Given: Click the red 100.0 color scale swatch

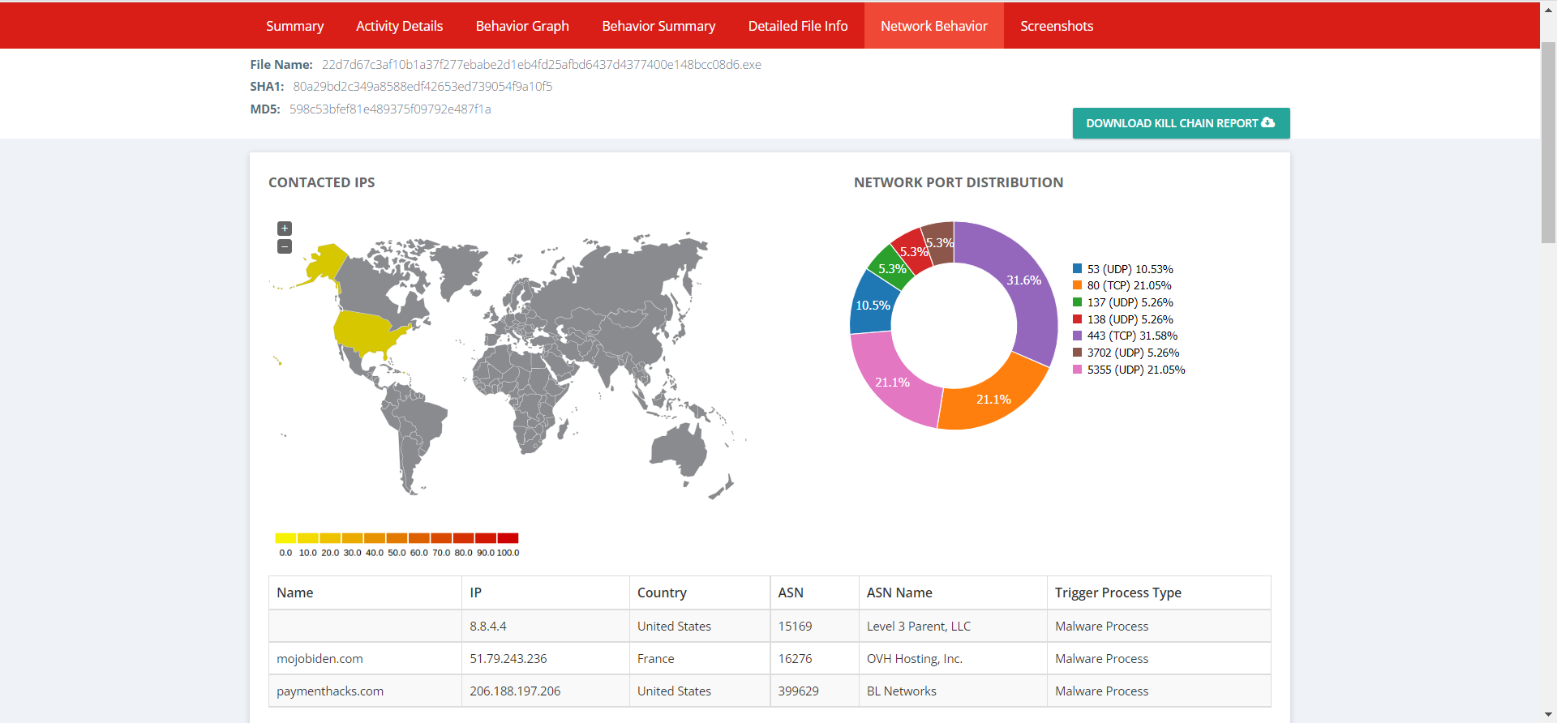Looking at the screenshot, I should 508,538.
